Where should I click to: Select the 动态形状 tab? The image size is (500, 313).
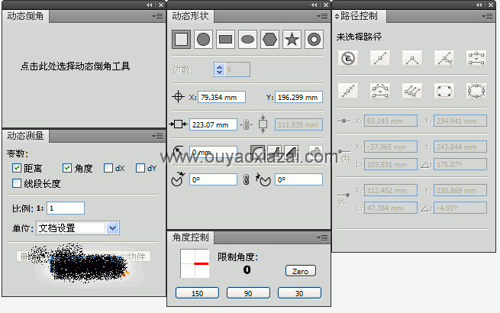pyautogui.click(x=190, y=16)
